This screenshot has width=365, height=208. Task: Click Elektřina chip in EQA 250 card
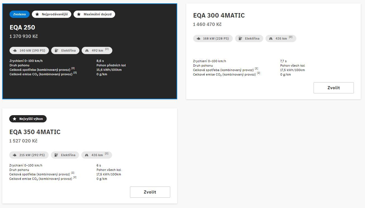click(x=65, y=50)
